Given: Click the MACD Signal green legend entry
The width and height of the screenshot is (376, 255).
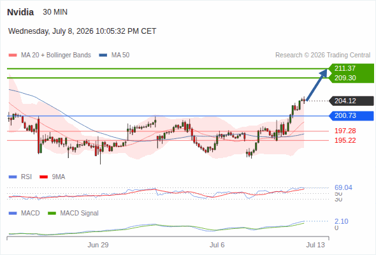Looking at the screenshot, I should coord(73,214).
